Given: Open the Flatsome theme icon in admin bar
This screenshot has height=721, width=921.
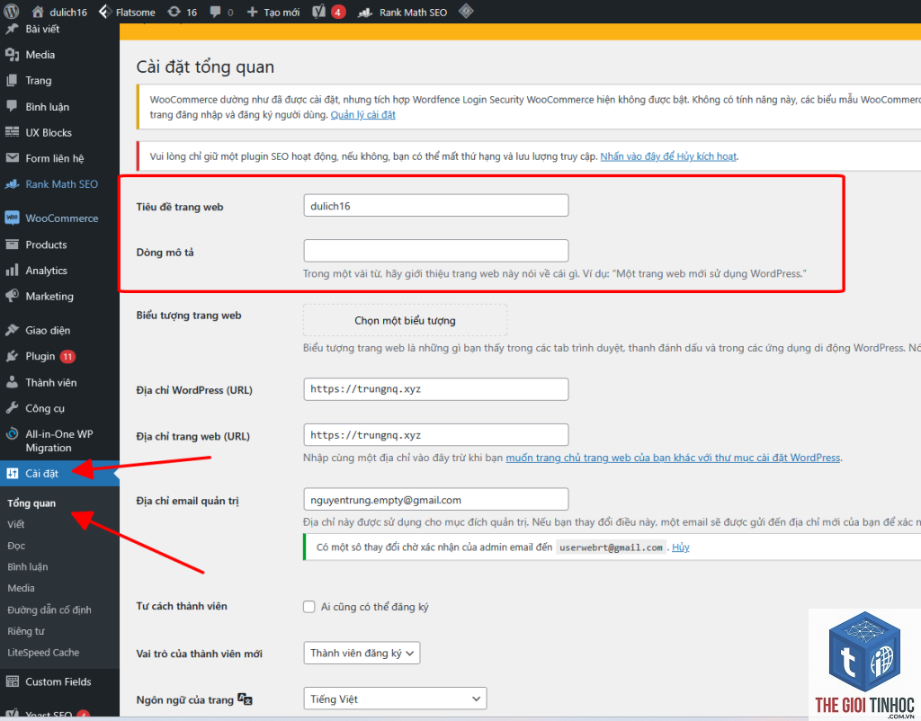Looking at the screenshot, I should point(104,12).
